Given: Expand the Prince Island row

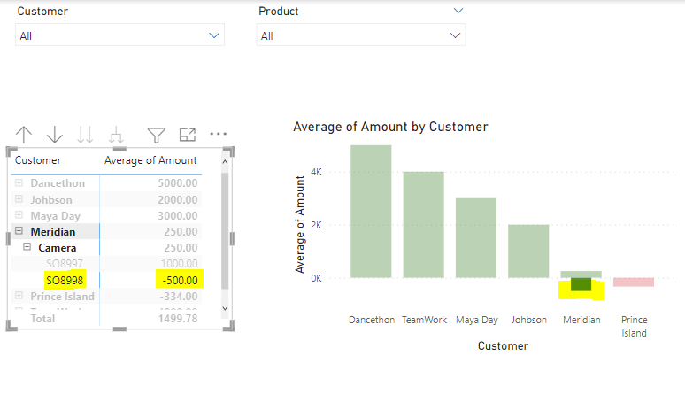Looking at the screenshot, I should pos(19,296).
